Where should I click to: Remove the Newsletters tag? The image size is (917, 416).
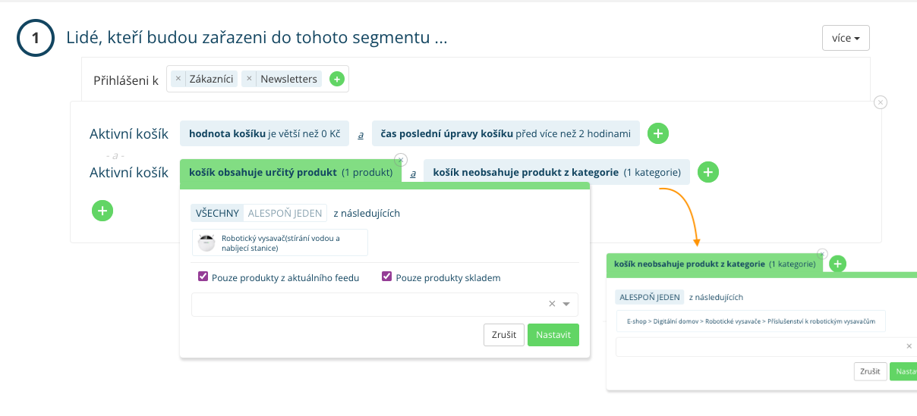point(249,79)
